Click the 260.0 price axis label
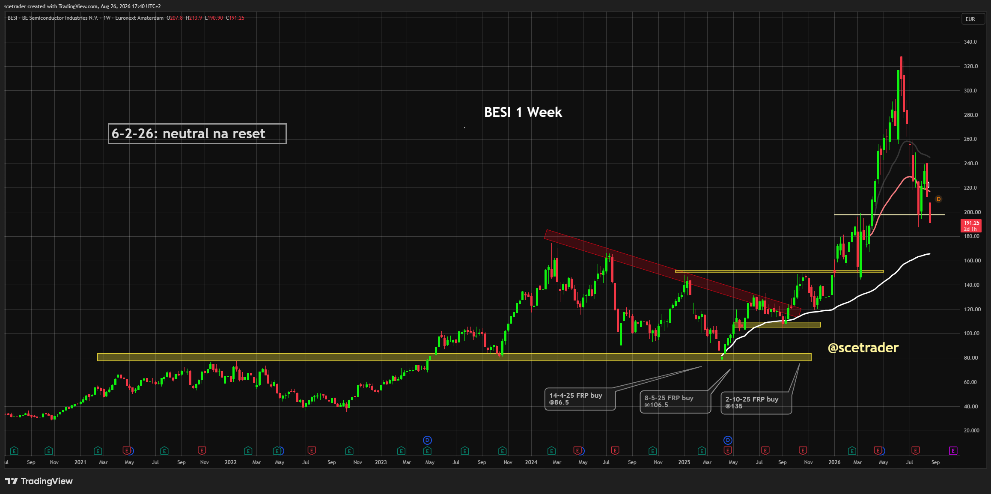 [x=970, y=139]
